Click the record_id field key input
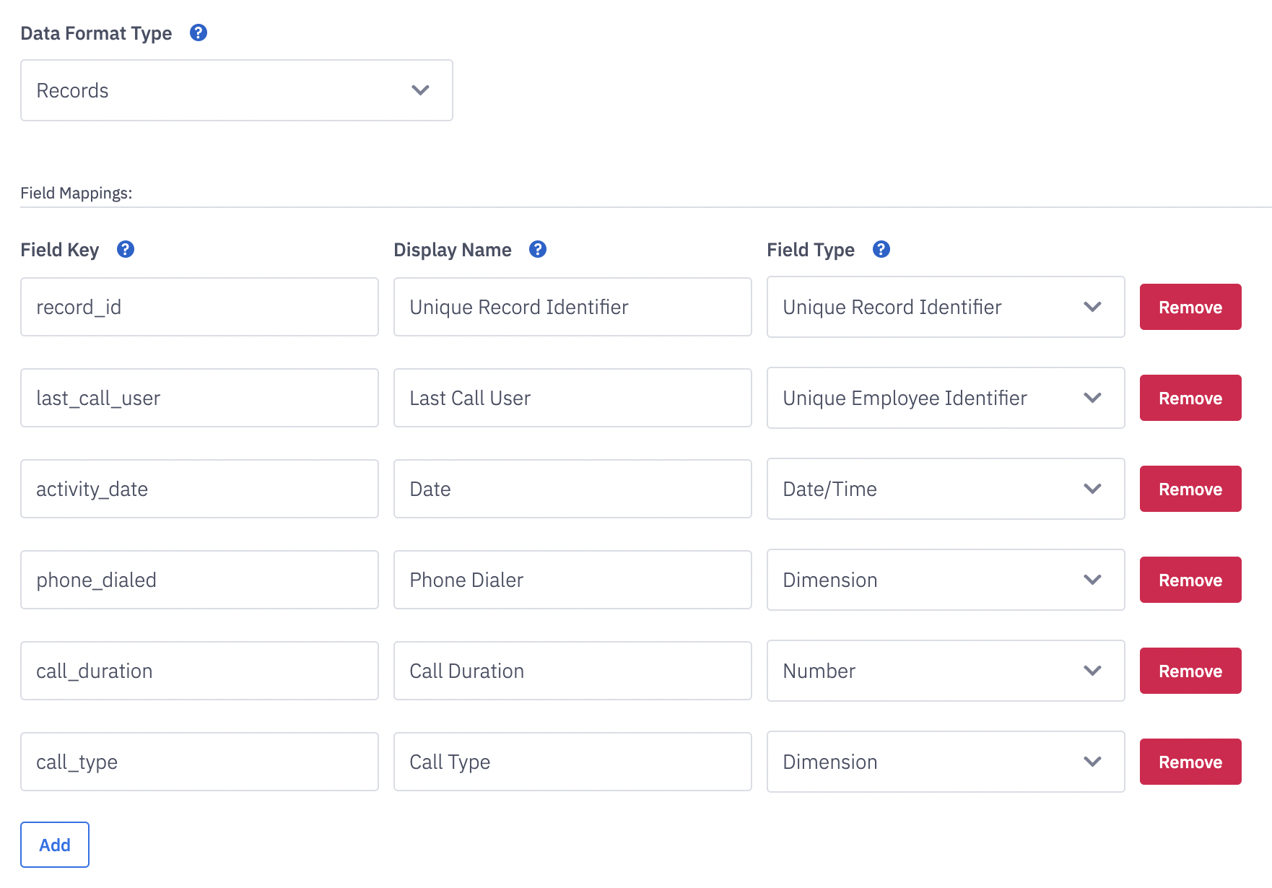 tap(199, 307)
